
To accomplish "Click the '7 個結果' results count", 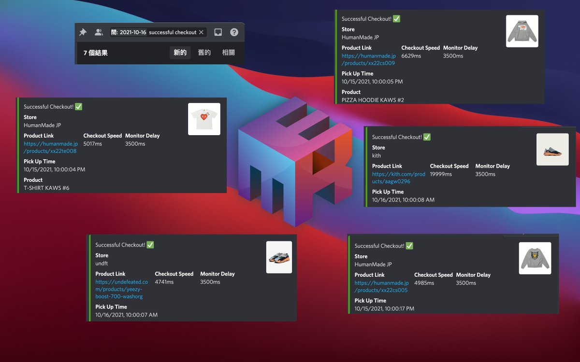I will point(96,53).
